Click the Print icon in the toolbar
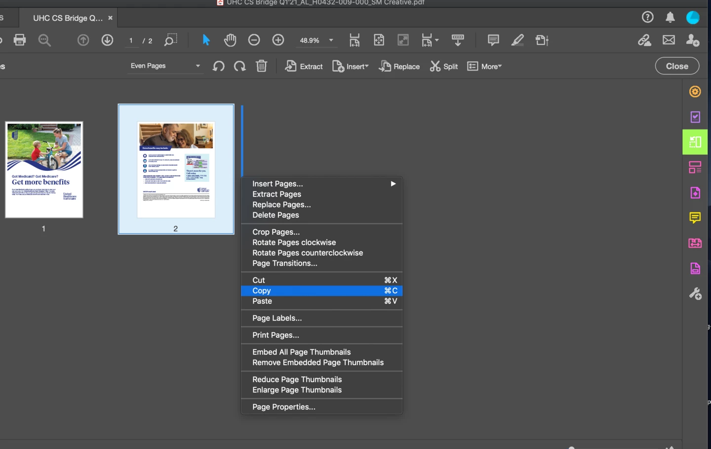Screen dimensions: 711x449 [20, 40]
